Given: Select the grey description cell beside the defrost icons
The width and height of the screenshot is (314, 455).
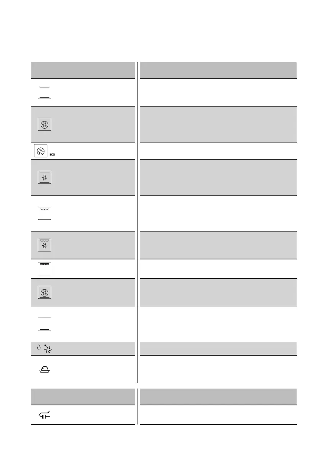Looking at the screenshot, I should [x=218, y=348].
